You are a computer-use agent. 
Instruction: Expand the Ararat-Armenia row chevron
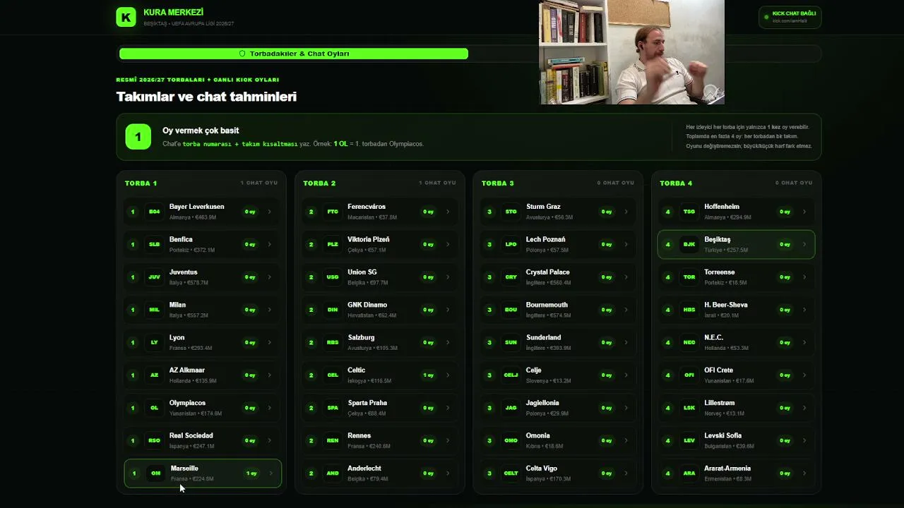pos(804,473)
